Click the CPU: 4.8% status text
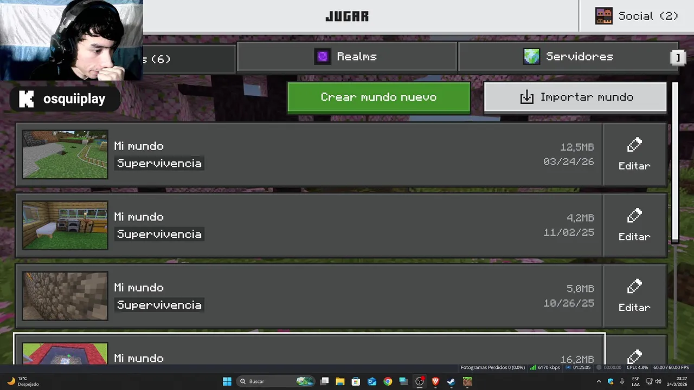The width and height of the screenshot is (694, 390). (x=638, y=367)
